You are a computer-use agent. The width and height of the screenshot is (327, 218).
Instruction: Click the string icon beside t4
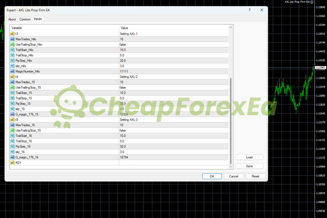point(12,77)
